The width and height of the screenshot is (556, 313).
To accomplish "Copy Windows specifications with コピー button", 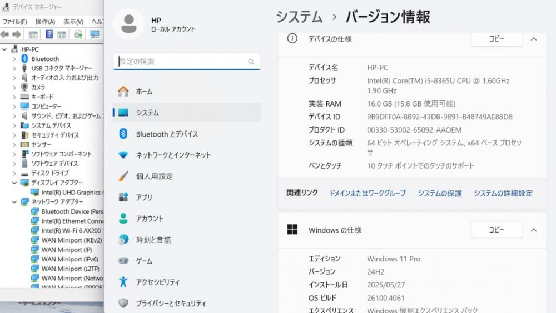I will coord(497,229).
